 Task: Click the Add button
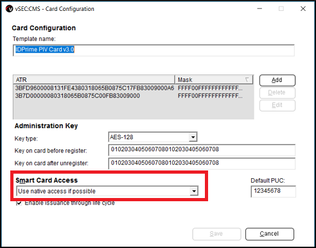coord(277,80)
